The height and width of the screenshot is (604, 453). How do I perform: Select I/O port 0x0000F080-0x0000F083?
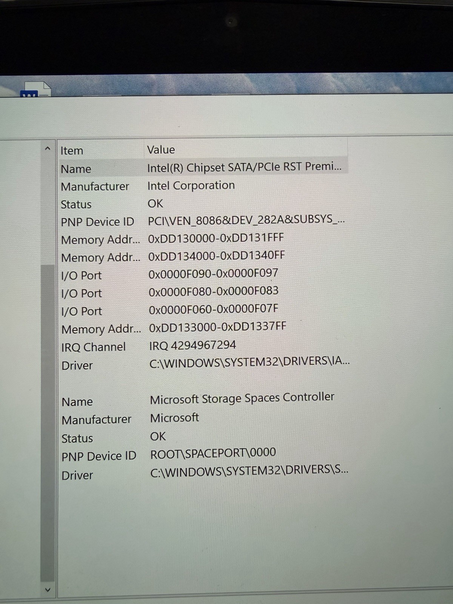pos(214,291)
